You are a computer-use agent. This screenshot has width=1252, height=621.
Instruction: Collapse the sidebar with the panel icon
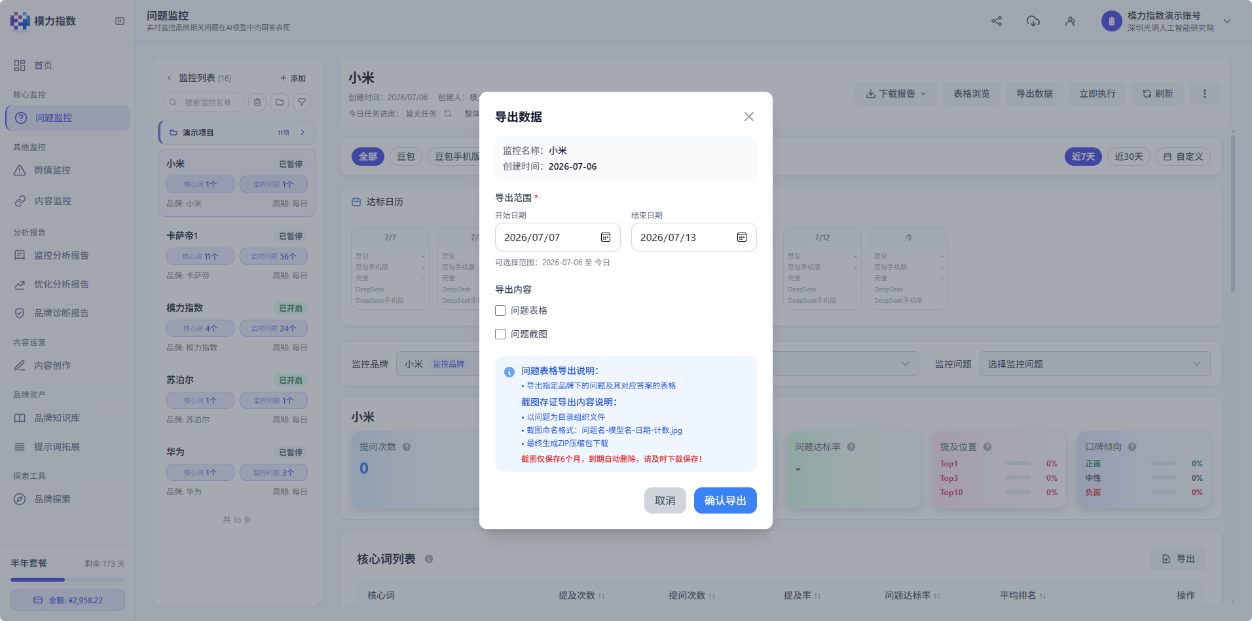coord(120,21)
